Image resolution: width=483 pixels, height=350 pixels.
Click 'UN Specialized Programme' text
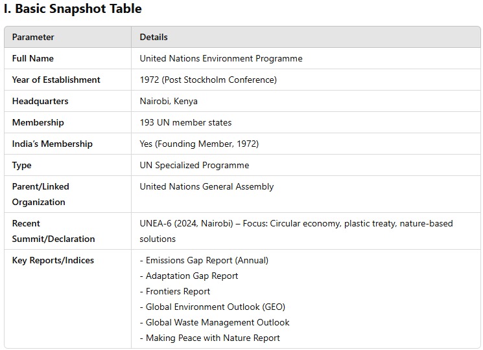[x=194, y=166]
